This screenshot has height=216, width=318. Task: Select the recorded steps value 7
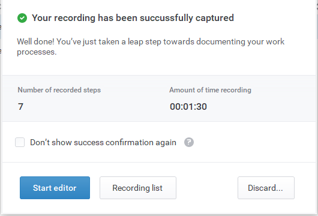tap(20, 107)
